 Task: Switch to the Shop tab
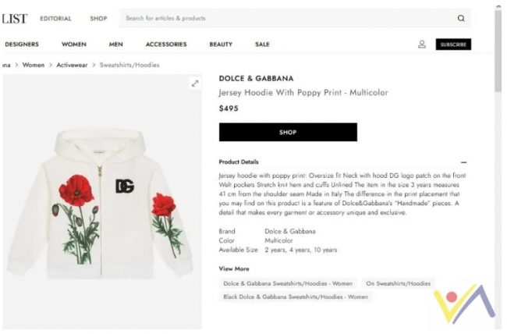[x=98, y=19]
